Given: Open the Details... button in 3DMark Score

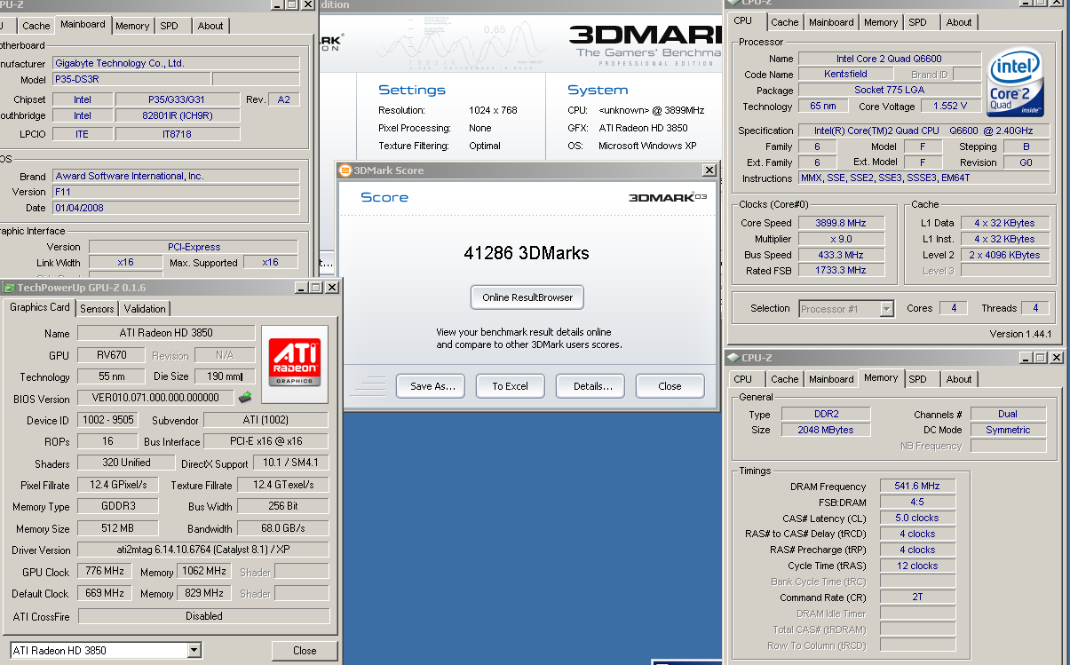Looking at the screenshot, I should 591,386.
